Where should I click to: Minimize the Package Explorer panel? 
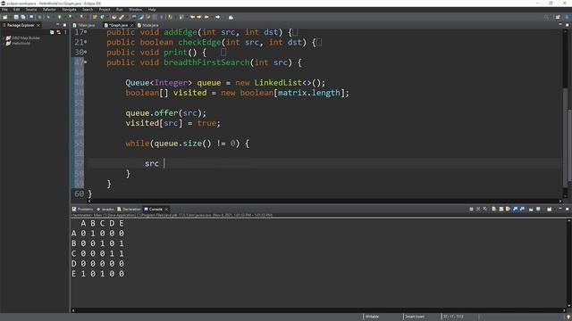(57, 25)
